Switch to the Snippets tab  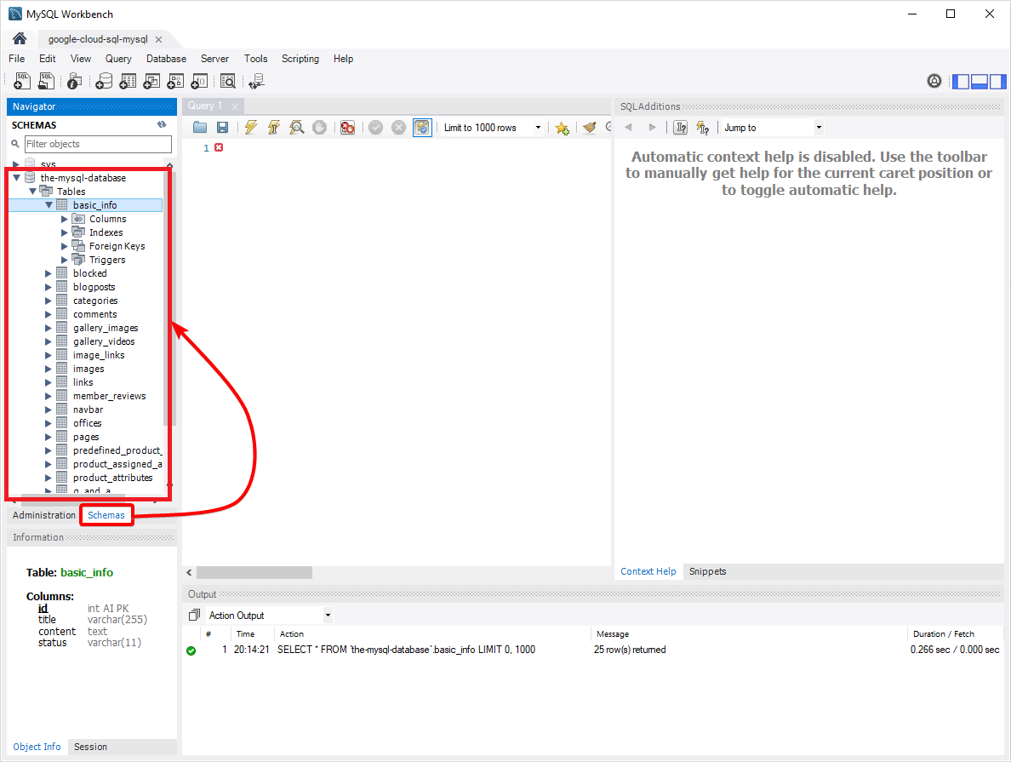[707, 571]
